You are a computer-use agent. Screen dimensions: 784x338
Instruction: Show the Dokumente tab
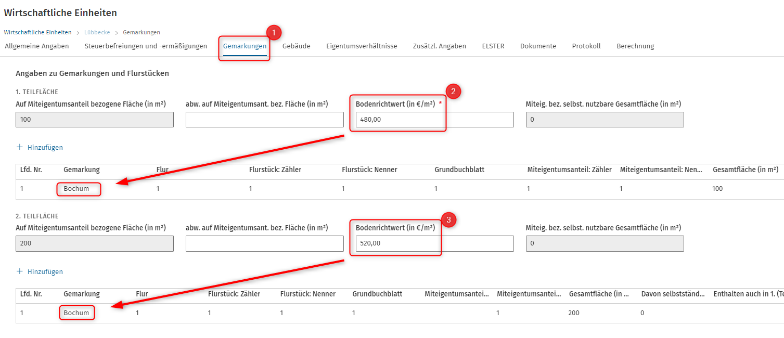538,46
